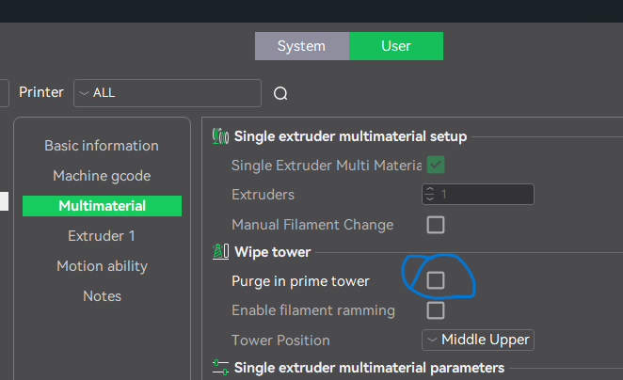Viewport: 623px width, 380px height.
Task: Switch to the System tab
Action: coord(301,46)
